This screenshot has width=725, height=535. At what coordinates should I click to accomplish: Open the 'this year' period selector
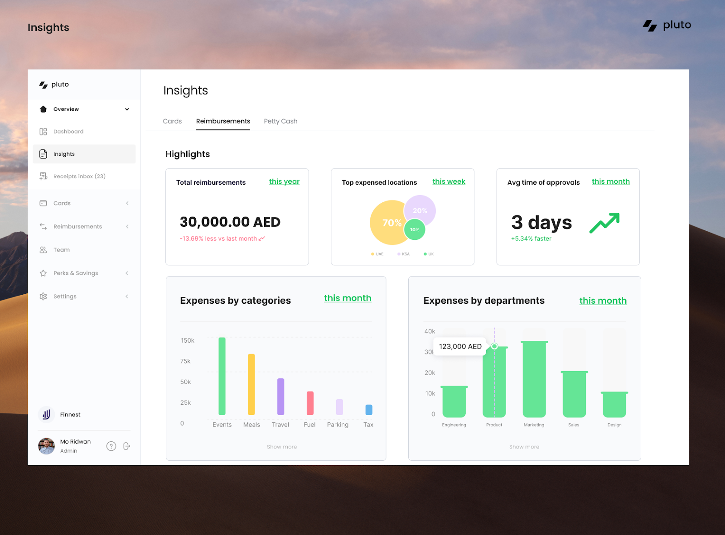click(284, 182)
